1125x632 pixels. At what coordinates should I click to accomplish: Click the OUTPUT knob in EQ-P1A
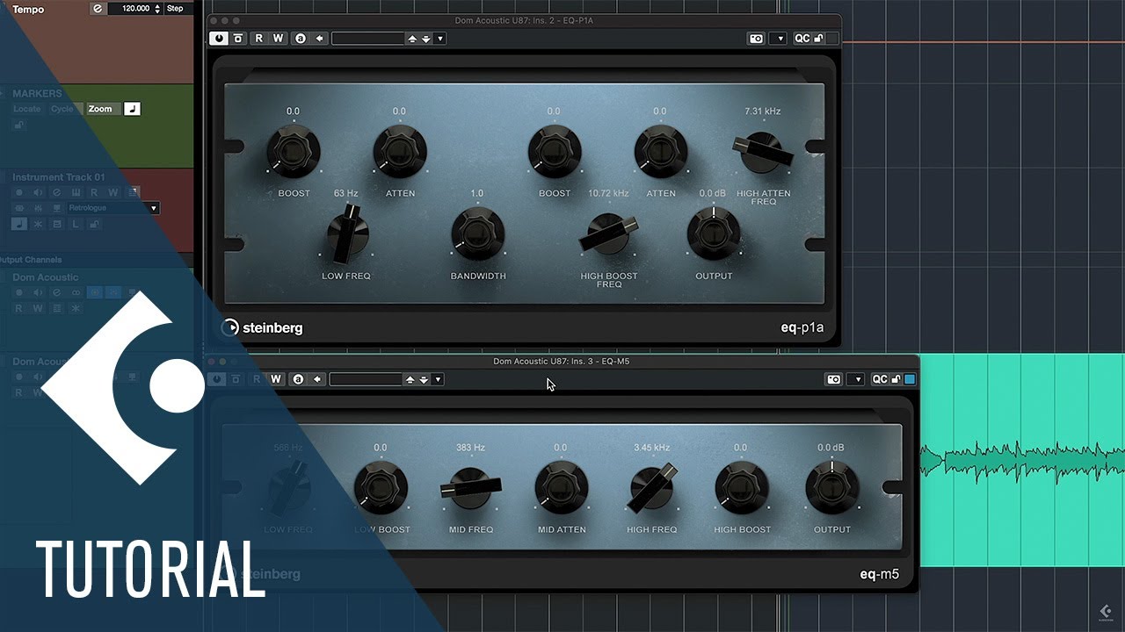(714, 233)
